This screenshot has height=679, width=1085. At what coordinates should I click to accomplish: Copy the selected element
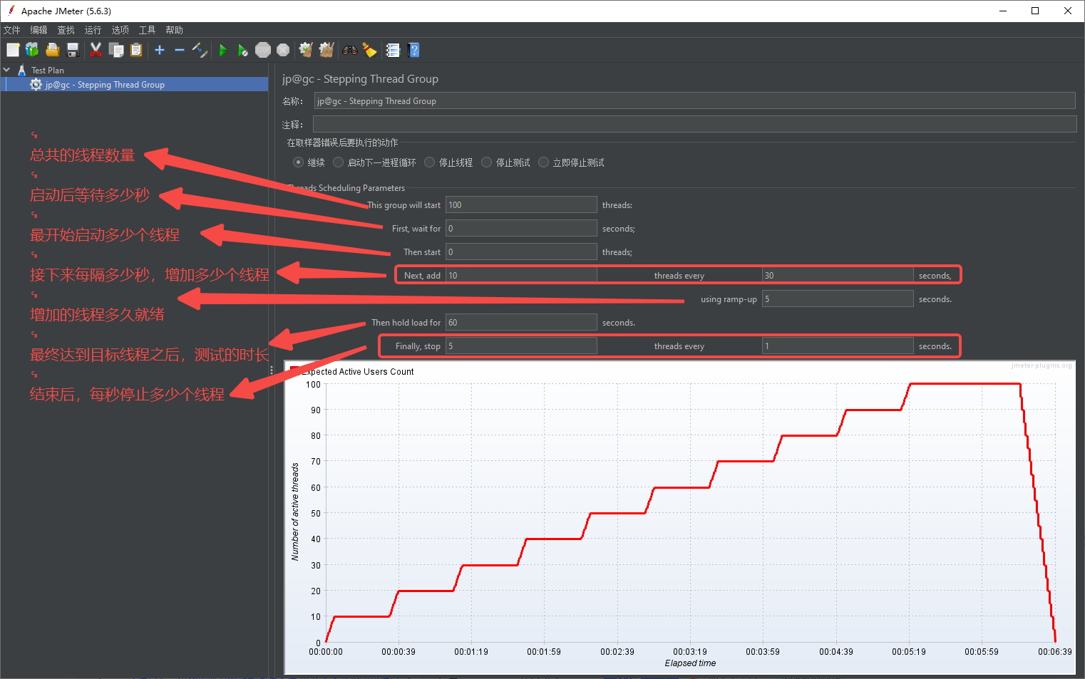click(x=116, y=50)
